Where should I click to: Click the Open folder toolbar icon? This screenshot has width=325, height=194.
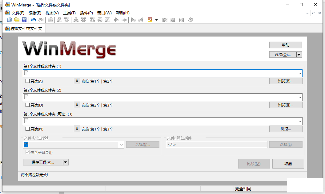pyautogui.click(x=17, y=20)
